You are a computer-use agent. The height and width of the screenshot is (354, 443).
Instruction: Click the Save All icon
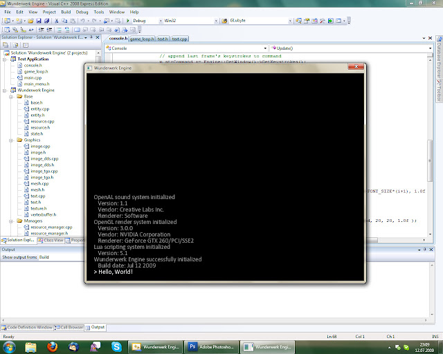pyautogui.click(x=47, y=21)
